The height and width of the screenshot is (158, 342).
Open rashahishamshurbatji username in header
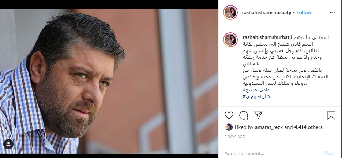(267, 13)
